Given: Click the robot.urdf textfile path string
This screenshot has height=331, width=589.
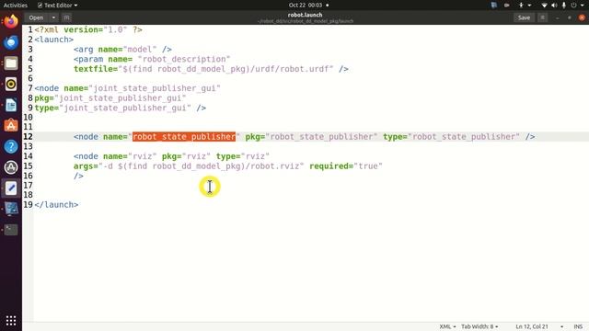Looking at the screenshot, I should [226, 69].
